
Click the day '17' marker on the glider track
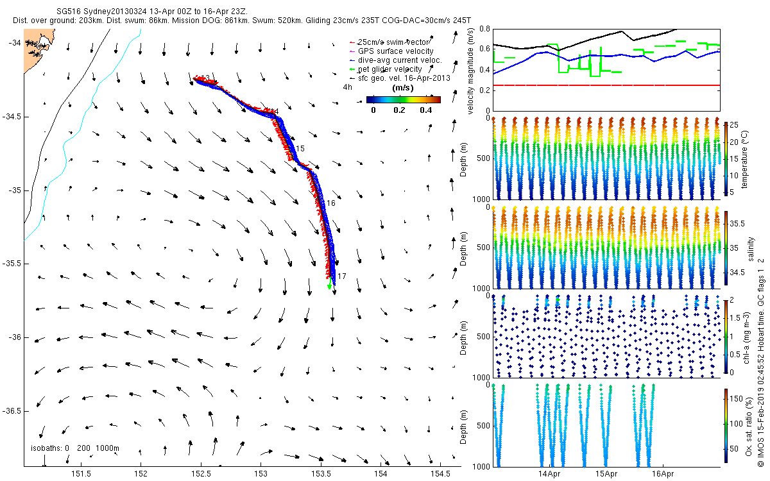click(342, 276)
